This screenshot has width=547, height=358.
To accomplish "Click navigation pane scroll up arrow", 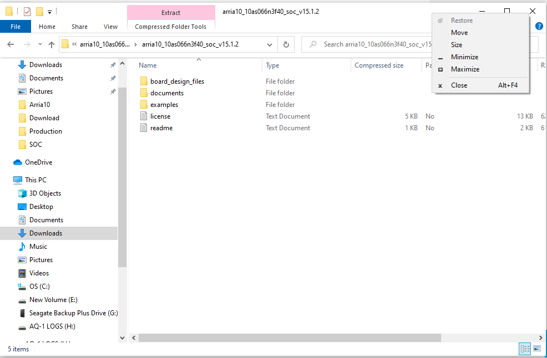I will tap(122, 63).
